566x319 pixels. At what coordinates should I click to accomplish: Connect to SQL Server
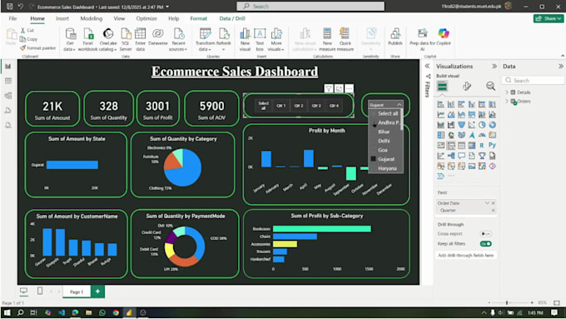(x=125, y=39)
